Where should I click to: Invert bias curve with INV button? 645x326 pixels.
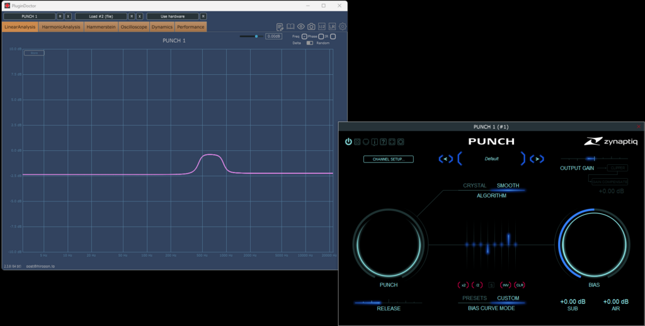point(506,285)
